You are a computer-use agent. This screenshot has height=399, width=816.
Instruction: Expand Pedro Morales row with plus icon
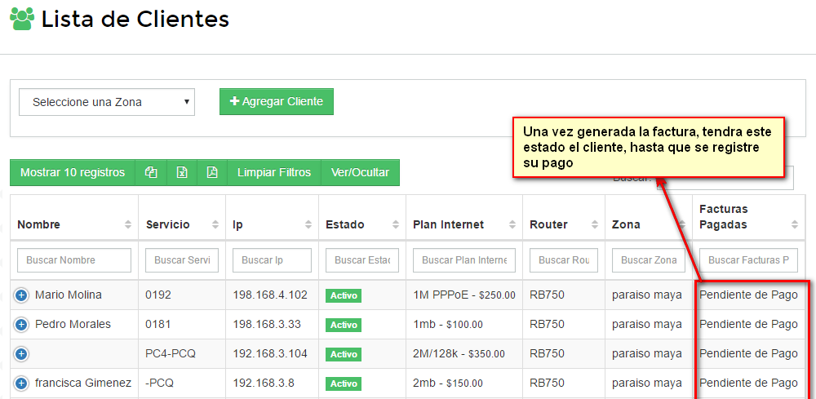(x=21, y=325)
